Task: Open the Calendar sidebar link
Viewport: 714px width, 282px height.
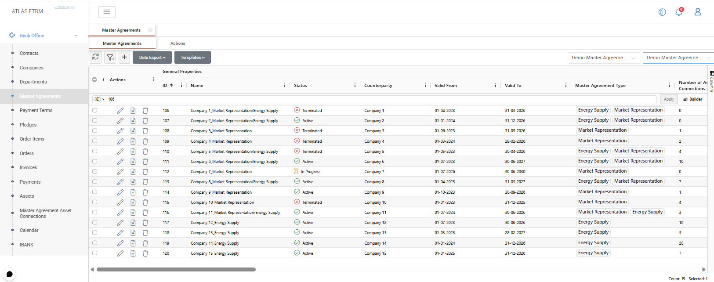Action: pyautogui.click(x=29, y=230)
